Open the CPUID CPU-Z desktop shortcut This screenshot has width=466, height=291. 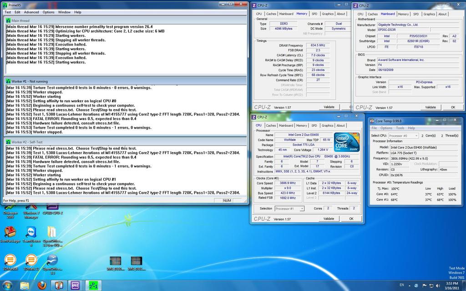click(x=53, y=209)
